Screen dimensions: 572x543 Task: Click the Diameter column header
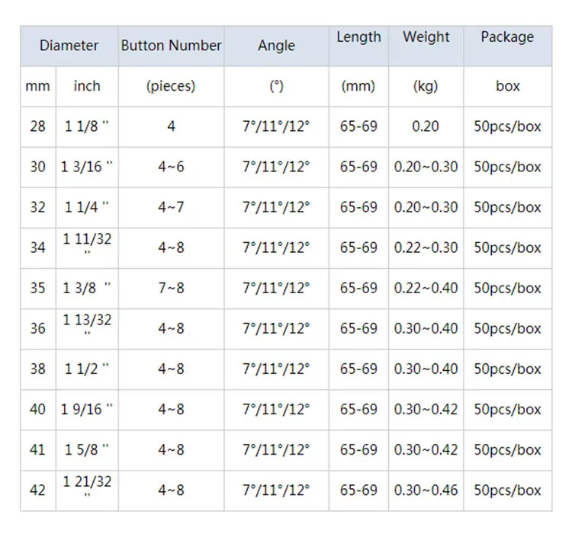click(69, 46)
